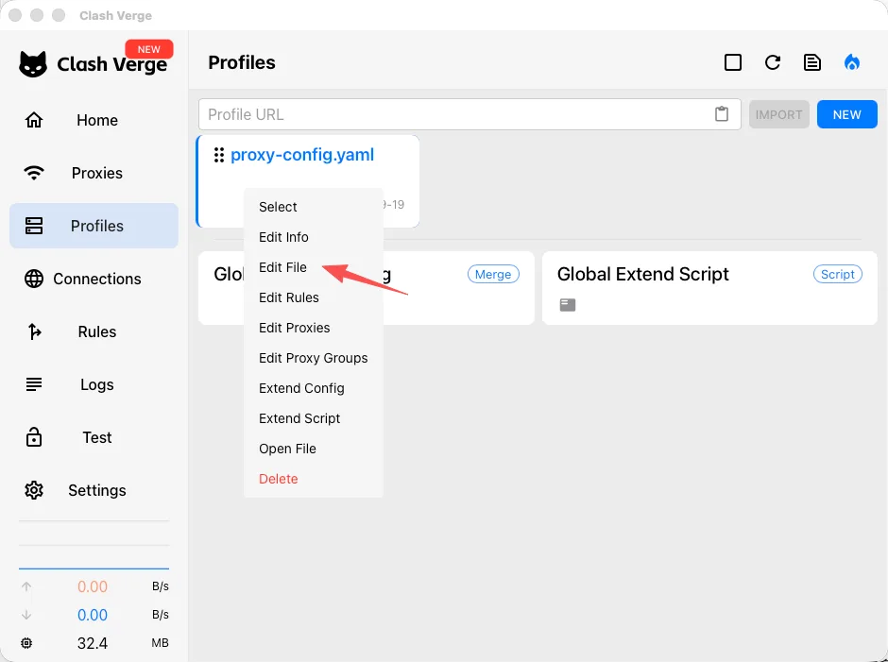The height and width of the screenshot is (662, 888).
Task: Open the Connections page label
Action: (97, 279)
